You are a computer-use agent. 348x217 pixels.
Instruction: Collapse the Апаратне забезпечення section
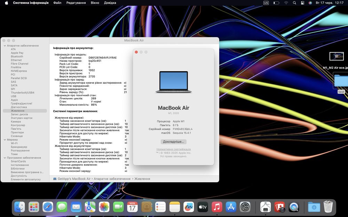tap(5, 45)
